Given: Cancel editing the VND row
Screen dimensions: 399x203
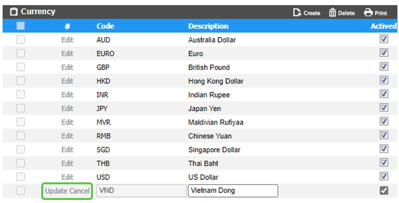Looking at the screenshot, I should click(x=80, y=191).
